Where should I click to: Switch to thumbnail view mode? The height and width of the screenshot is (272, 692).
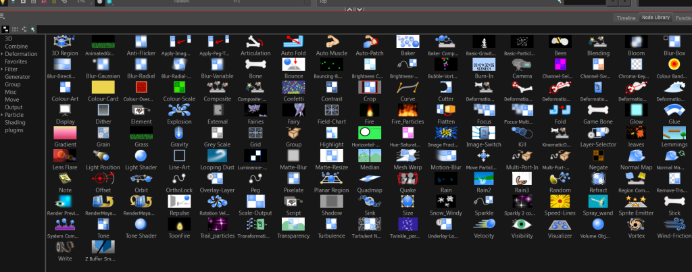pos(5,29)
